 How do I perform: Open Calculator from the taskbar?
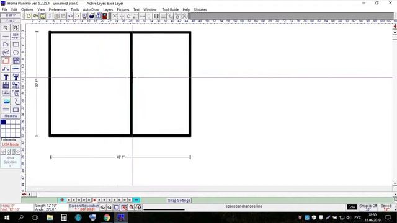(64, 217)
